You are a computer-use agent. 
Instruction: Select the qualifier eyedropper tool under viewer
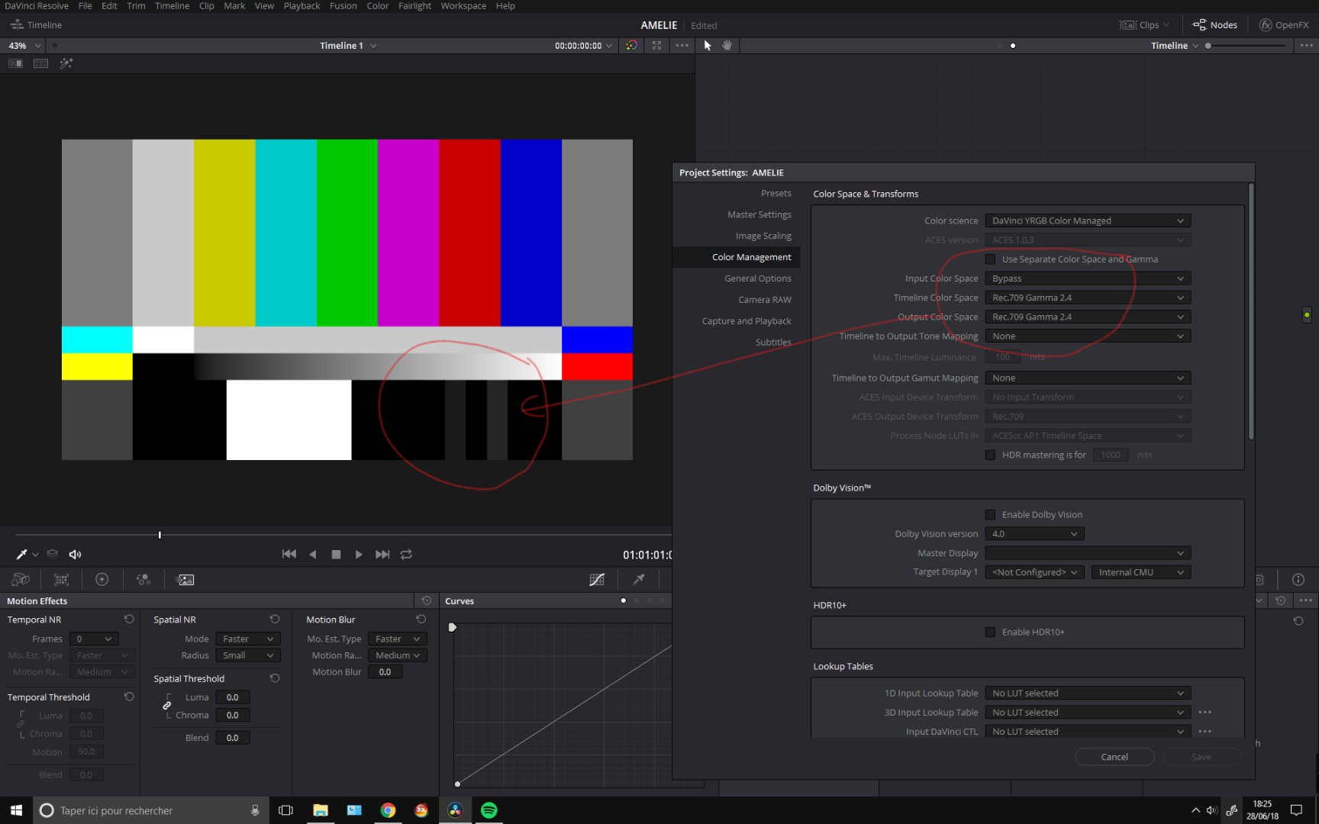[21, 555]
